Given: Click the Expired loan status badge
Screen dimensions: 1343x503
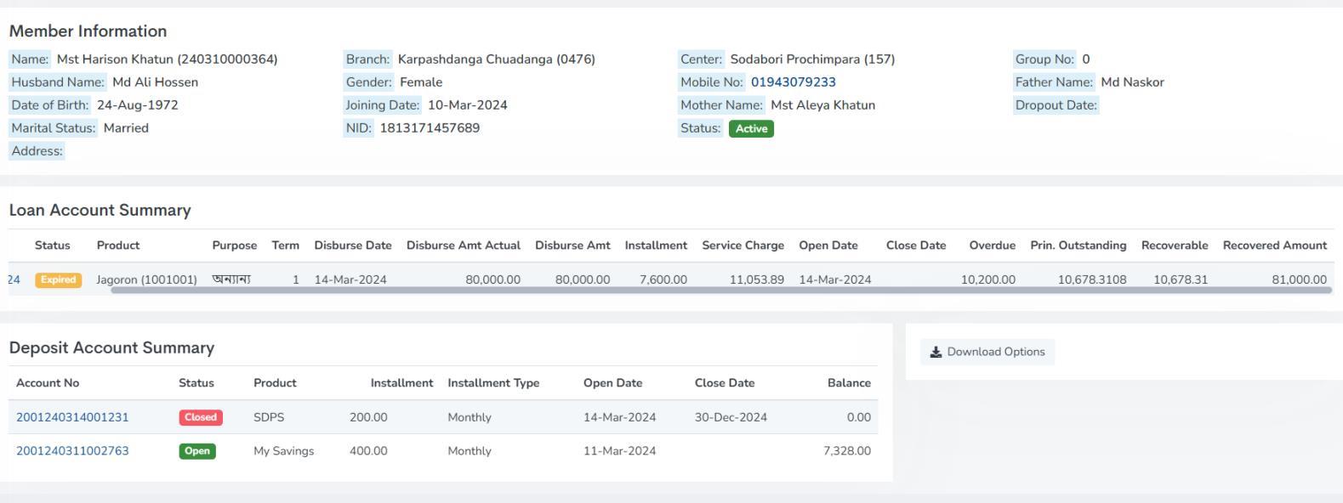Looking at the screenshot, I should point(58,280).
